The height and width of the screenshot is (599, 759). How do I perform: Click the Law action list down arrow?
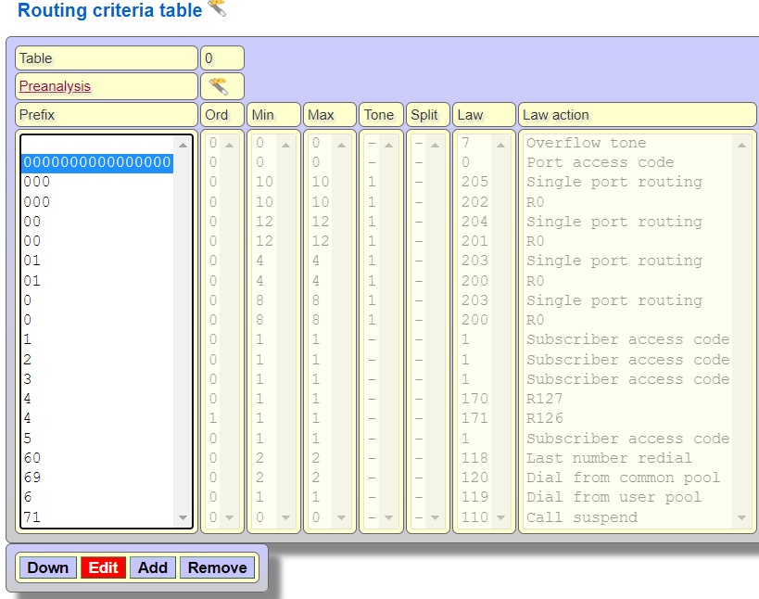click(x=741, y=517)
